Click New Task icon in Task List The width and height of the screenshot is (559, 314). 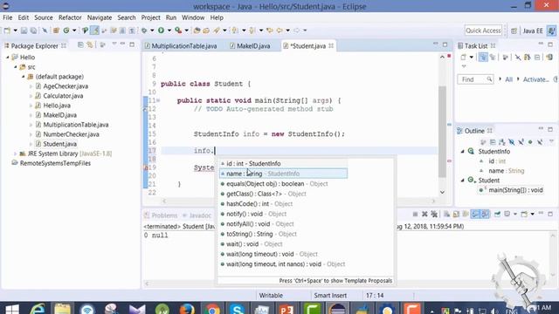[463, 57]
